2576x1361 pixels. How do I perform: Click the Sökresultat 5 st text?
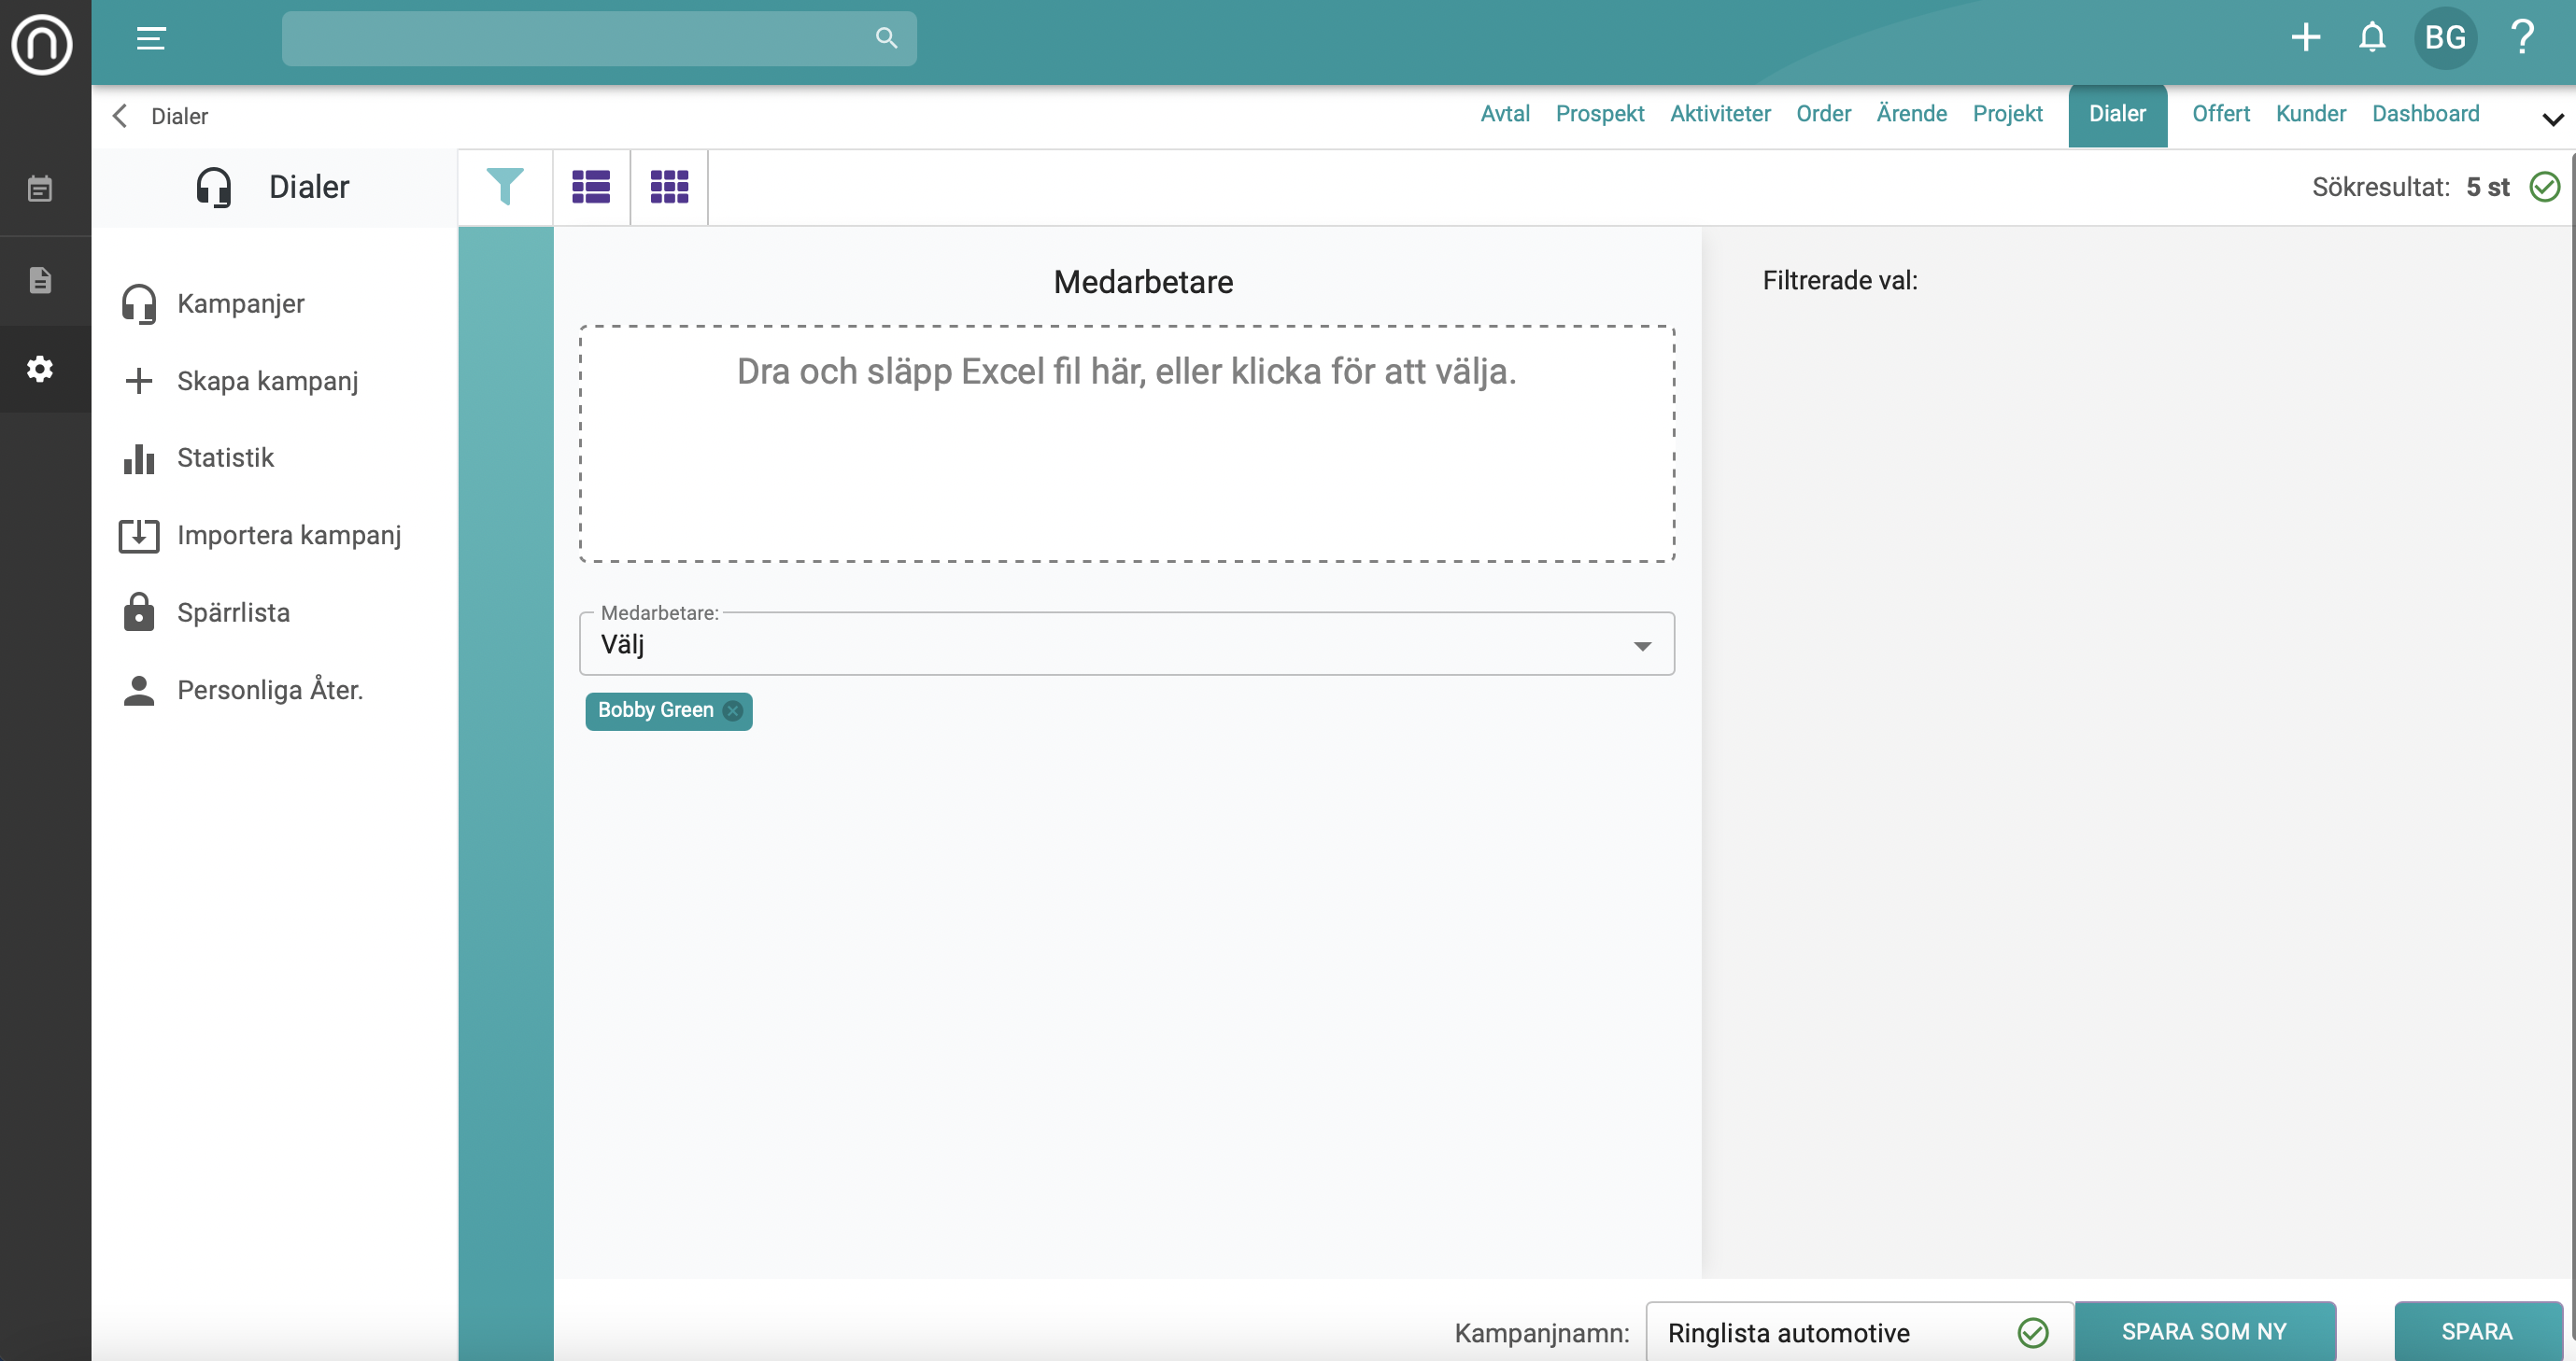[2410, 187]
